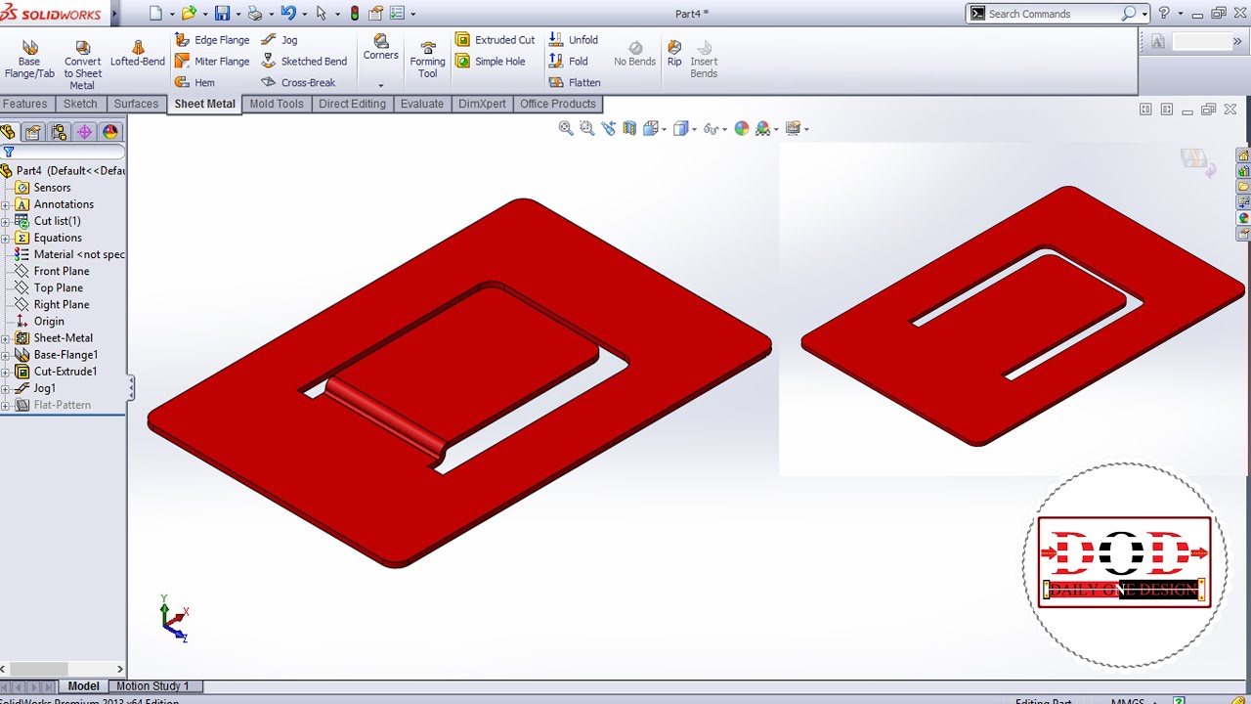
Task: Expand the Equations tree node
Action: point(5,238)
